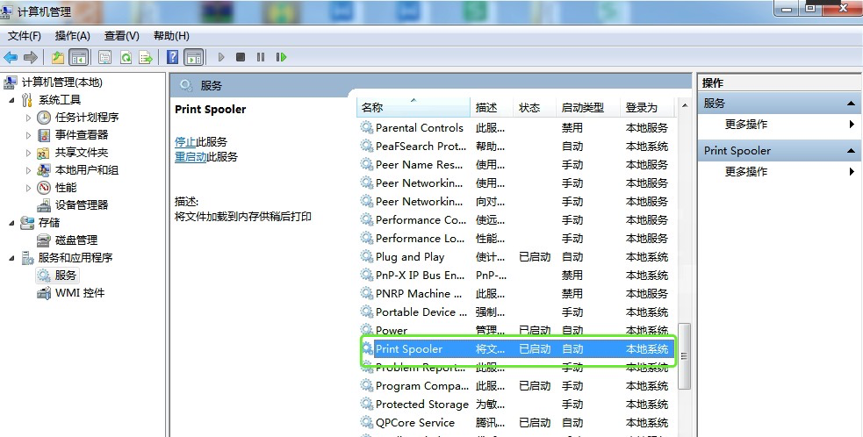The width and height of the screenshot is (863, 437).
Task: Collapse Print Spooler section in the 操作 pane
Action: [x=851, y=151]
